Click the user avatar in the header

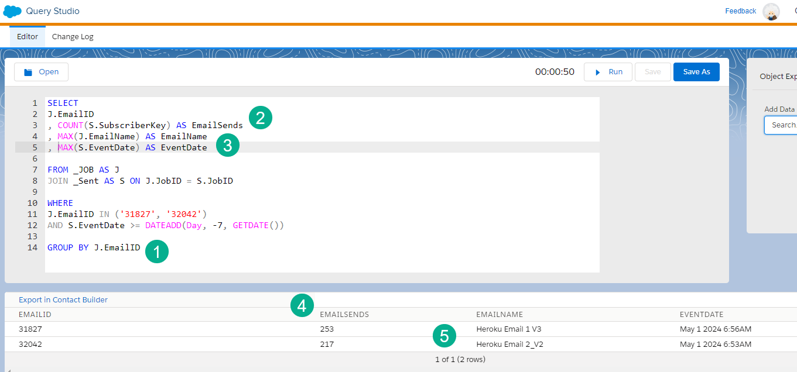(771, 11)
